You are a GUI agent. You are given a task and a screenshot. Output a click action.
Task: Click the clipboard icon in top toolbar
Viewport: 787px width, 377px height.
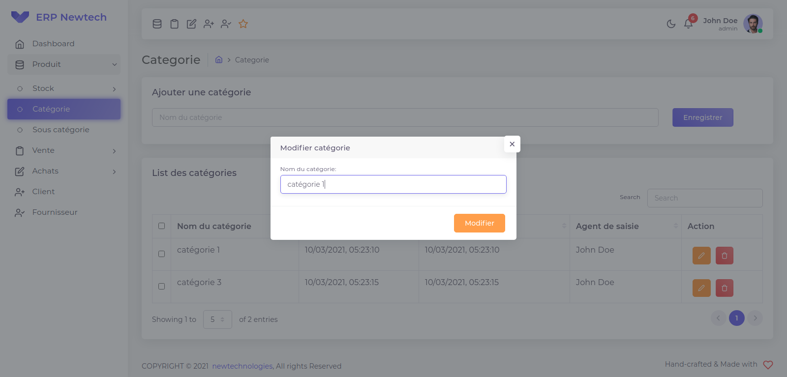(x=174, y=24)
